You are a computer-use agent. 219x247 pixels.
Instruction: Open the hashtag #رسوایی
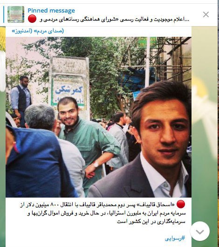coord(175,238)
